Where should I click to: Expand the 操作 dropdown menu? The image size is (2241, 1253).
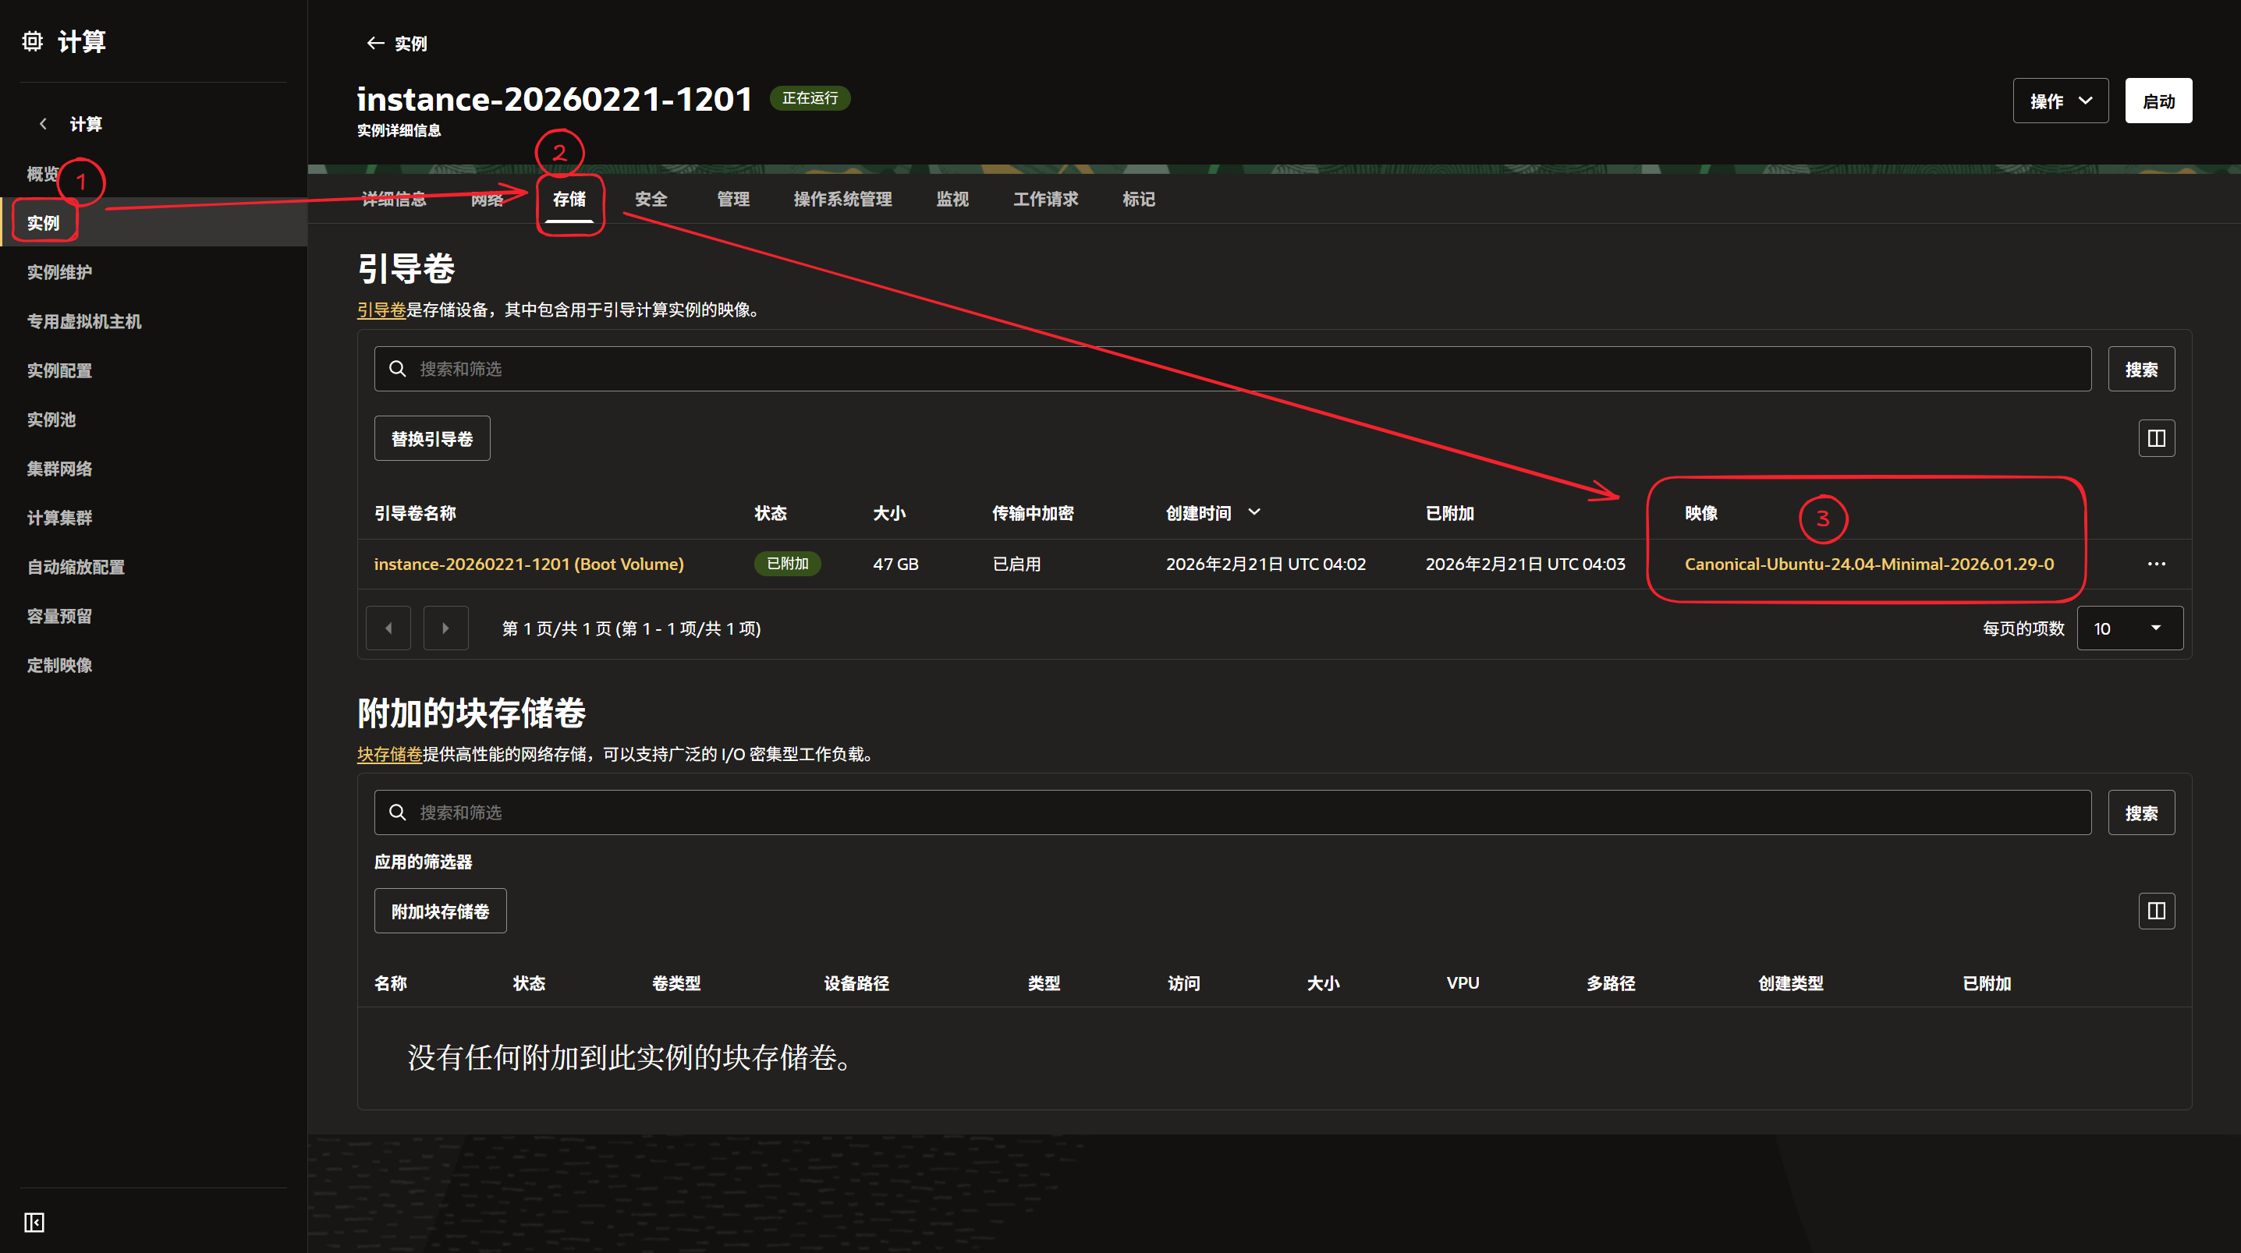pos(2059,101)
